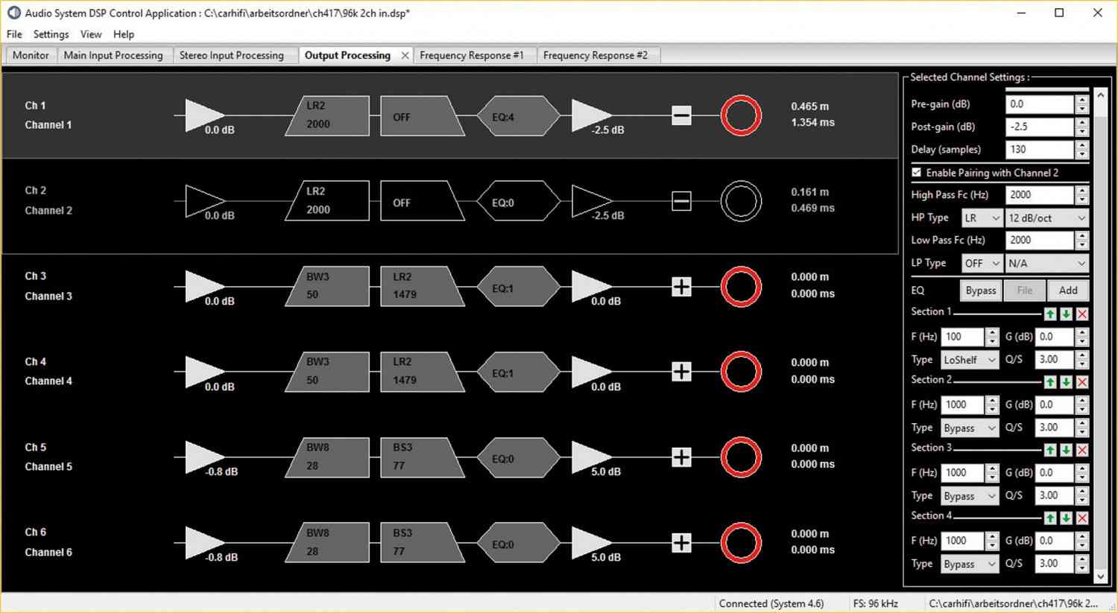Image resolution: width=1118 pixels, height=613 pixels.
Task: Open Section 4 Type Bypass dropdown
Action: pos(969,564)
